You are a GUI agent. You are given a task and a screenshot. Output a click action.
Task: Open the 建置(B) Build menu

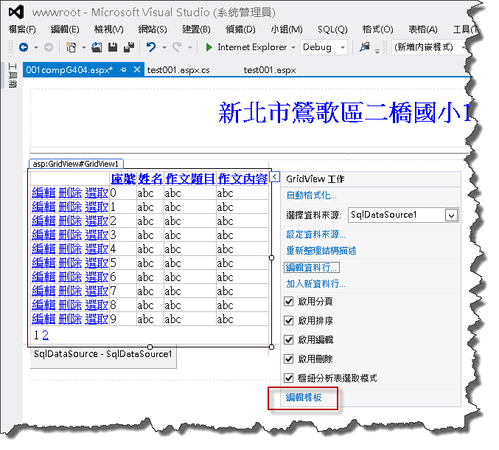tap(196, 30)
